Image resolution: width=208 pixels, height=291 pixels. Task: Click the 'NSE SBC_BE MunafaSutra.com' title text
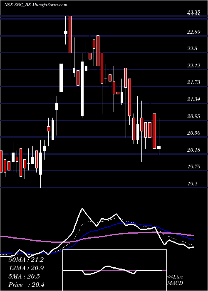(x=35, y=5)
